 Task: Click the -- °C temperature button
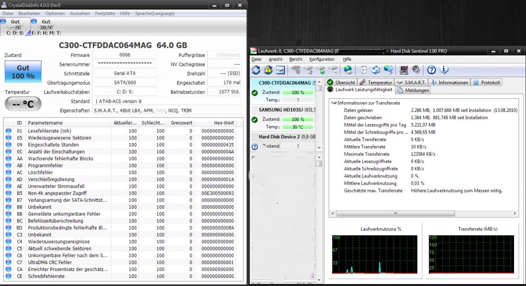[23, 104]
